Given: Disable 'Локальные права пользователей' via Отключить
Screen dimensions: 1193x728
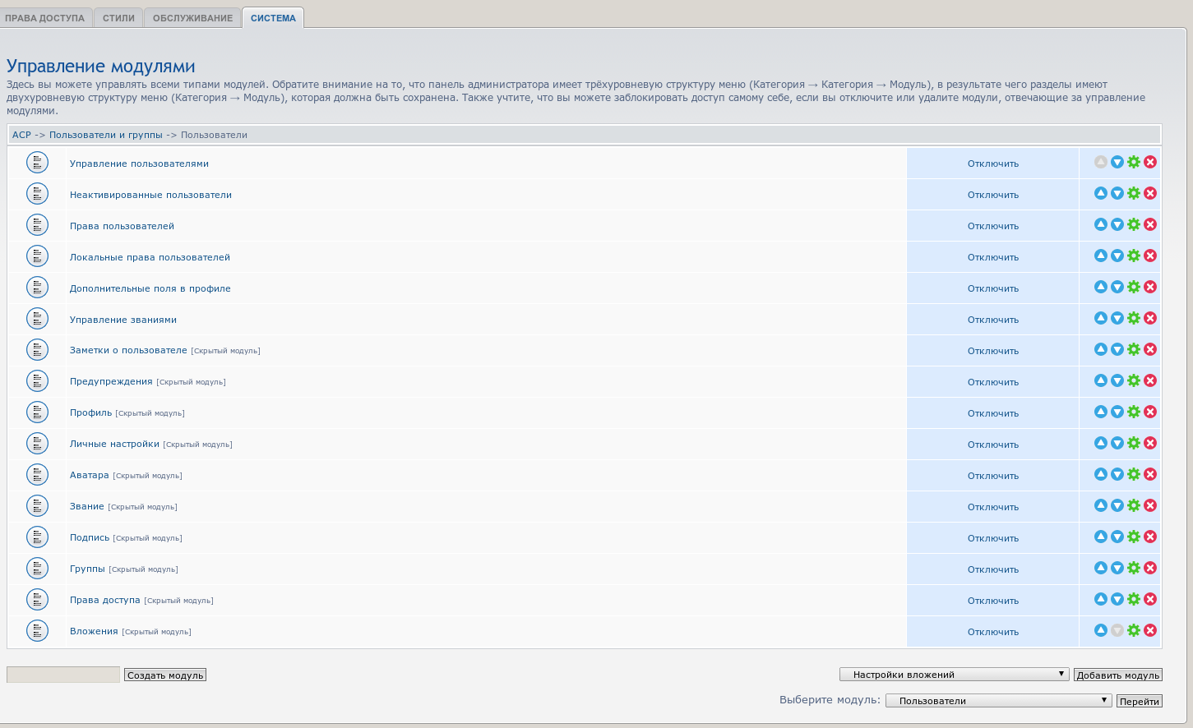Looking at the screenshot, I should 992,257.
